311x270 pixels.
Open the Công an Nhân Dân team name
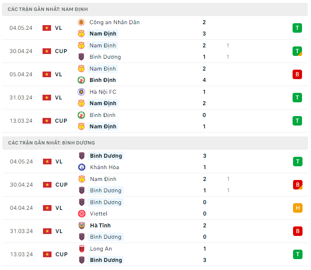114,22
